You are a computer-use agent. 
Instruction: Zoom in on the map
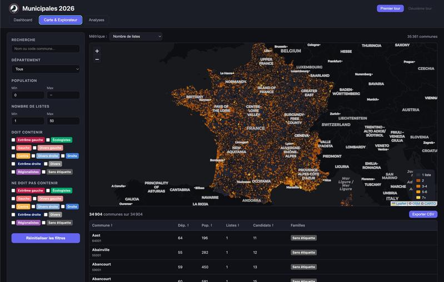pos(97,51)
